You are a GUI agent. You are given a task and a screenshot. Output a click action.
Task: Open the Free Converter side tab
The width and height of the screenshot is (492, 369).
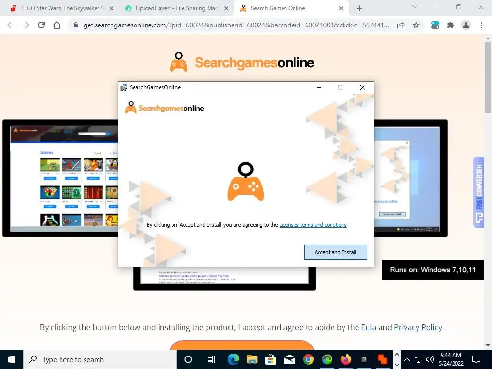(479, 192)
